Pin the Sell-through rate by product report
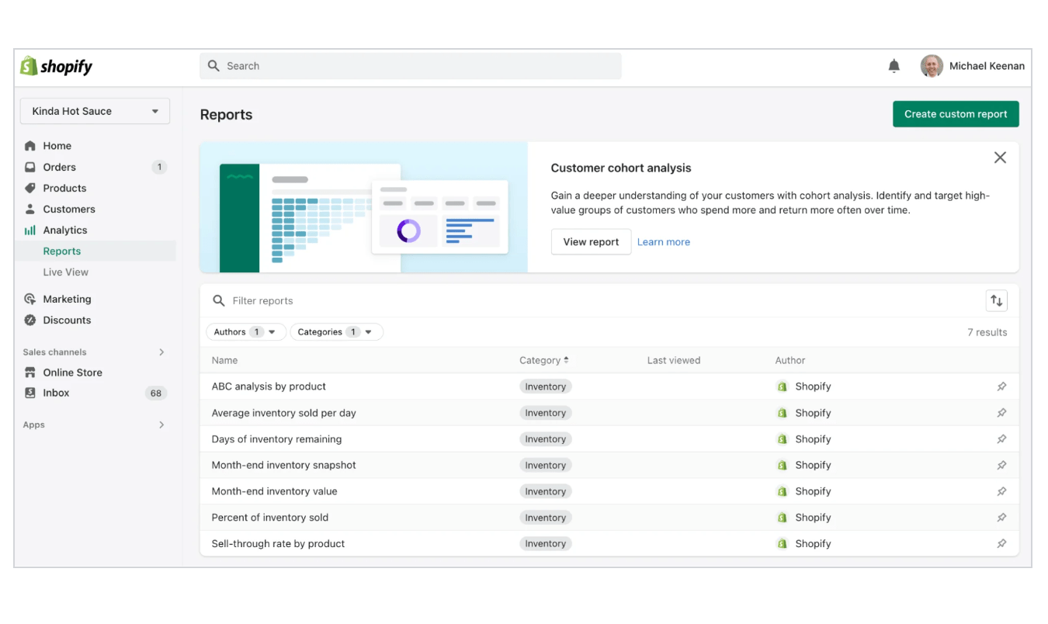1048x624 pixels. coord(1001,544)
